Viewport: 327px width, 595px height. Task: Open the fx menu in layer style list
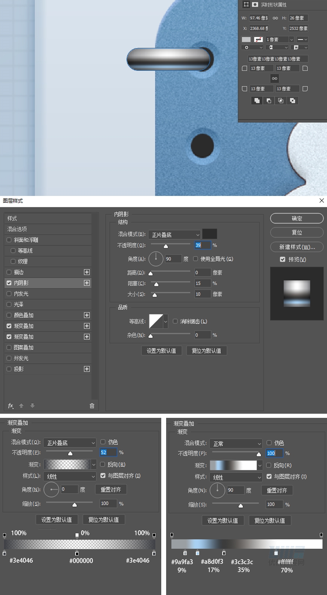click(x=11, y=405)
